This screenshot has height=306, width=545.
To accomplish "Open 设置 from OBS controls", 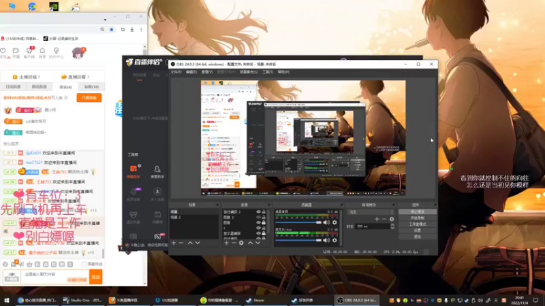I will point(417,231).
